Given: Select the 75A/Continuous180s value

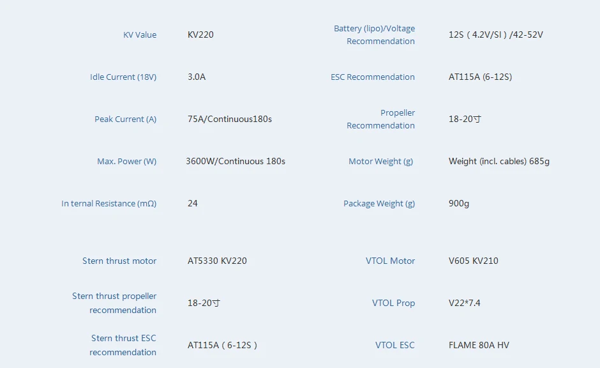Looking at the screenshot, I should click(x=230, y=119).
